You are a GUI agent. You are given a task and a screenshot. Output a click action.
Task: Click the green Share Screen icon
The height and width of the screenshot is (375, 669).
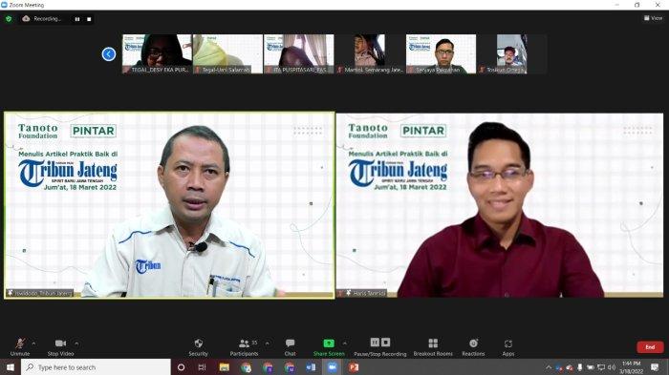[329, 344]
